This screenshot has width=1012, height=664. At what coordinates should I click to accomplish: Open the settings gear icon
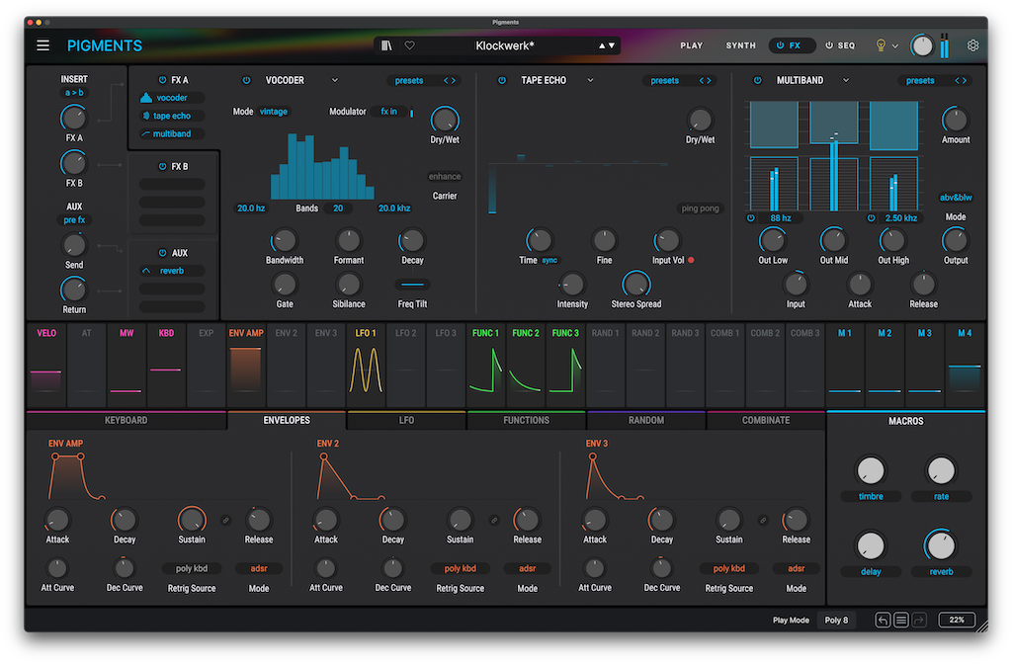(x=972, y=45)
